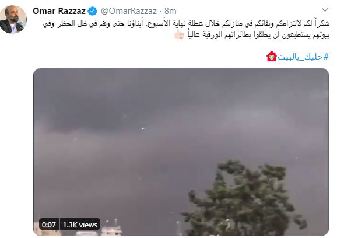Open Omar Razzaz's profile avatar photo
The image size is (337, 238).
13,19
